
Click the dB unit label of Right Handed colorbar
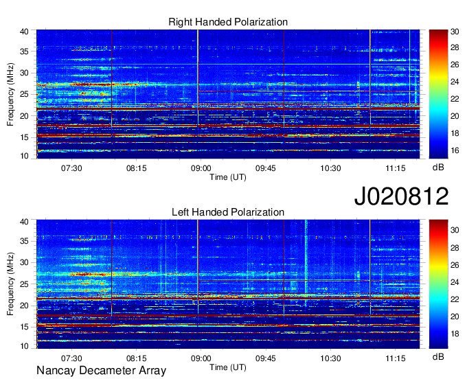(x=438, y=168)
